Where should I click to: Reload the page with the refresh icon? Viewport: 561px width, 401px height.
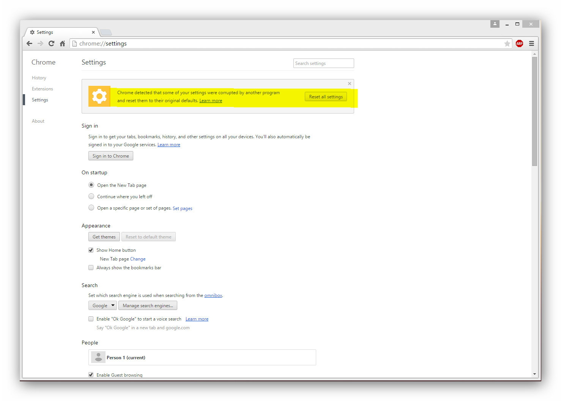pos(51,43)
